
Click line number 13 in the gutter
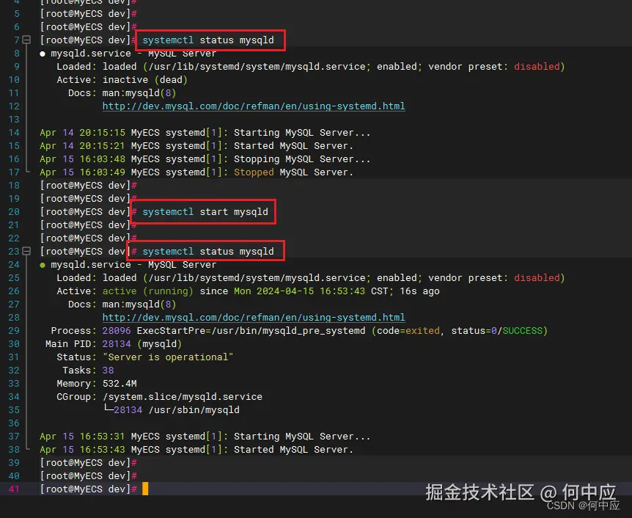coord(14,120)
